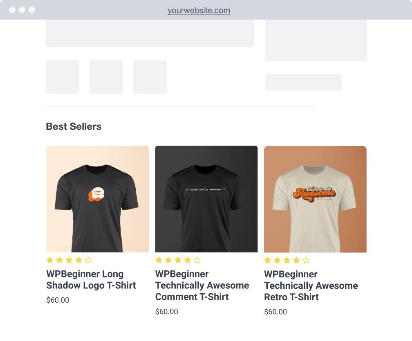Click the red close dot in browser bar
This screenshot has width=412, height=341.
(x=12, y=10)
